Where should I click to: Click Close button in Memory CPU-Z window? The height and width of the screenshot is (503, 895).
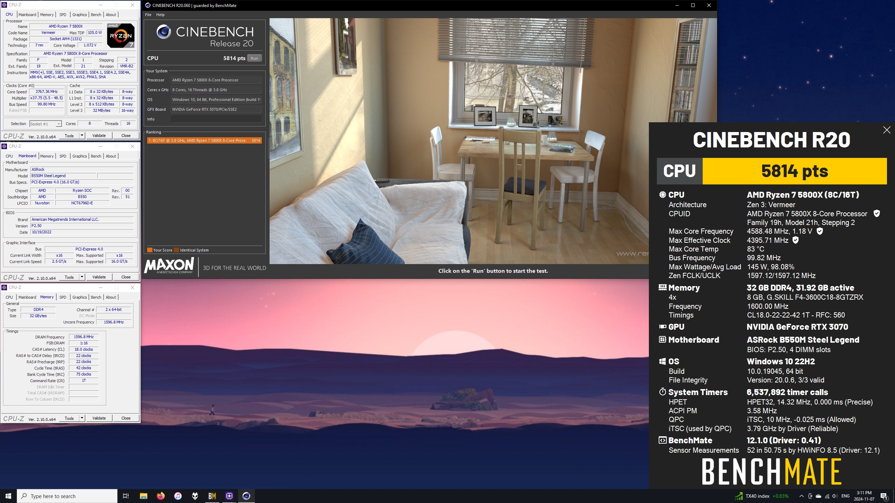[126, 418]
